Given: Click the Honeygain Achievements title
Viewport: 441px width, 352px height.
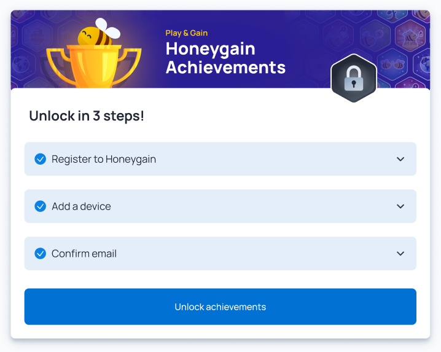Looking at the screenshot, I should click(225, 58).
